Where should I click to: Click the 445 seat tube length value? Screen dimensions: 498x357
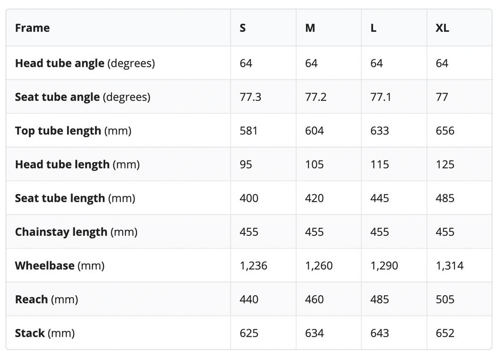pos(379,198)
